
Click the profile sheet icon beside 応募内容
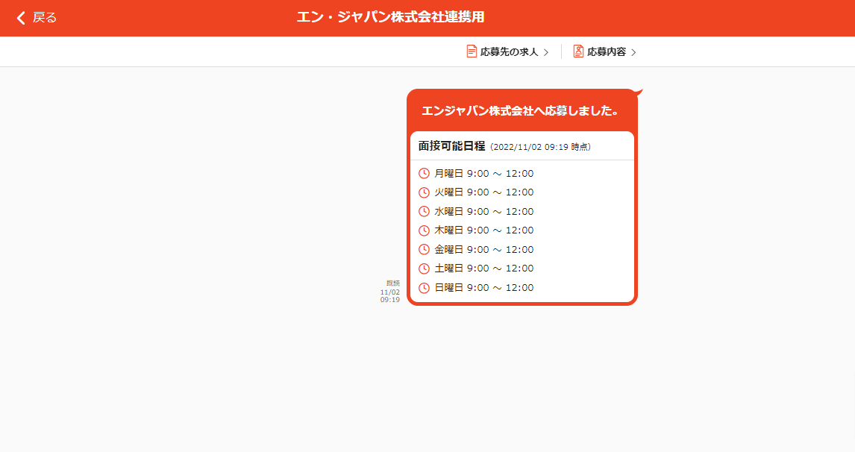click(x=578, y=51)
